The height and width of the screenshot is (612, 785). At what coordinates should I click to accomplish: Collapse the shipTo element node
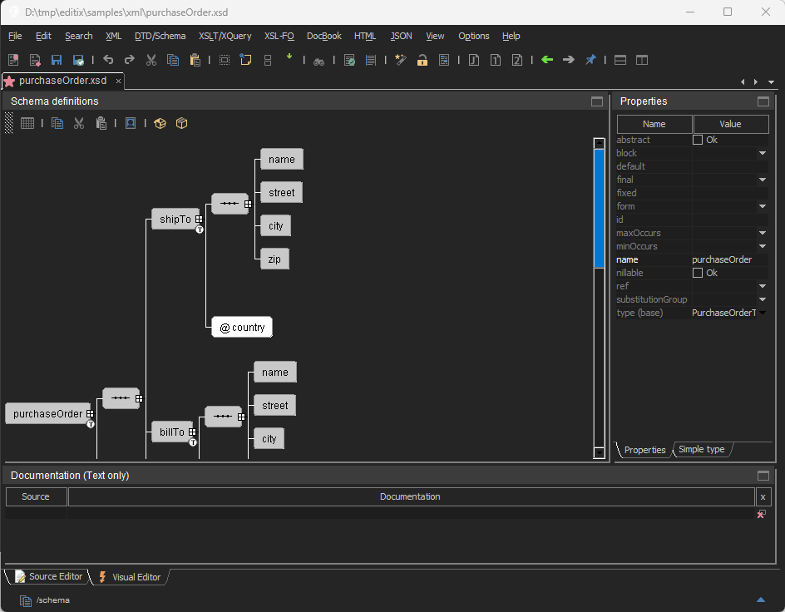point(199,220)
